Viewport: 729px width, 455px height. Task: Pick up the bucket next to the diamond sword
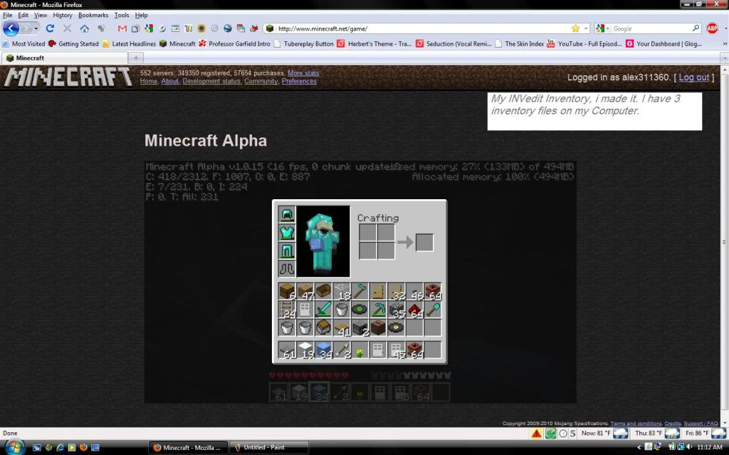click(x=341, y=310)
